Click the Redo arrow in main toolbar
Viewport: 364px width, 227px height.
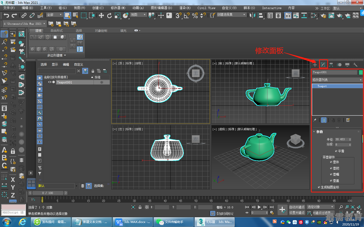tap(14, 16)
